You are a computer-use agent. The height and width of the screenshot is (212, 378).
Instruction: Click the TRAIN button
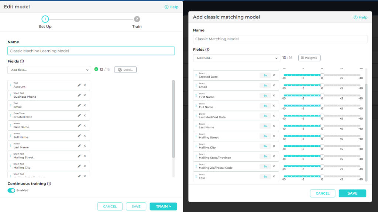pyautogui.click(x=163, y=206)
